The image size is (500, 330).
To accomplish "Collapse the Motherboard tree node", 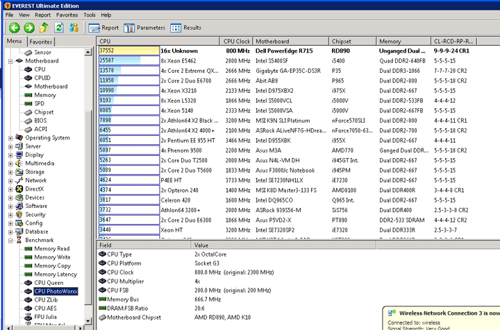I will 10,61.
